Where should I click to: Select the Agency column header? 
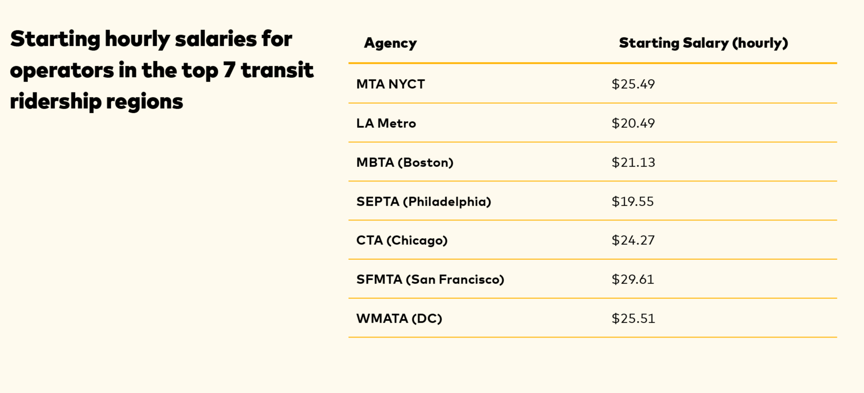coord(390,43)
